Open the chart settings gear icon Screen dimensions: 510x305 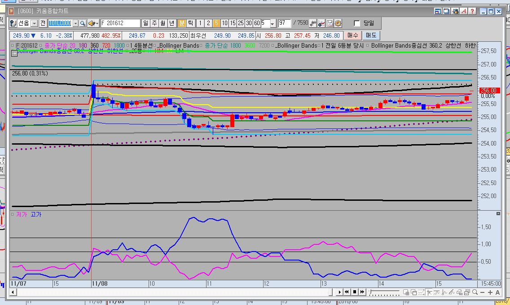point(338,23)
